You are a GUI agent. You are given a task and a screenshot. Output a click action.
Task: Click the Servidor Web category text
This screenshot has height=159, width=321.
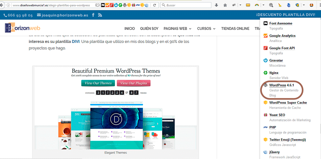pyautogui.click(x=279, y=78)
